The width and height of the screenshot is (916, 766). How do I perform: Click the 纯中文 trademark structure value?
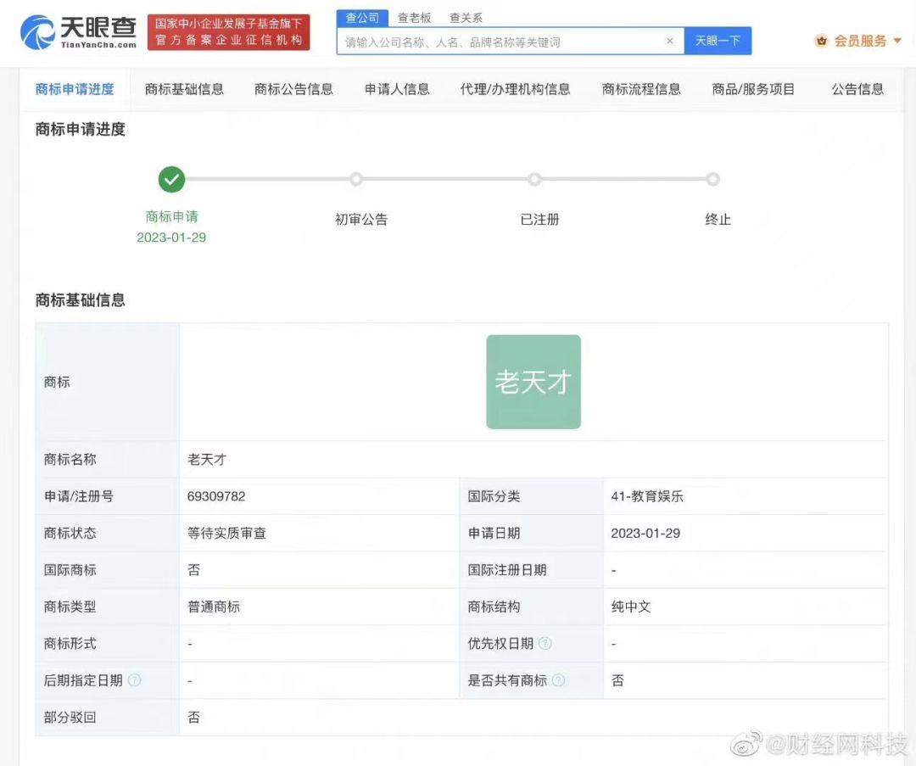(630, 607)
